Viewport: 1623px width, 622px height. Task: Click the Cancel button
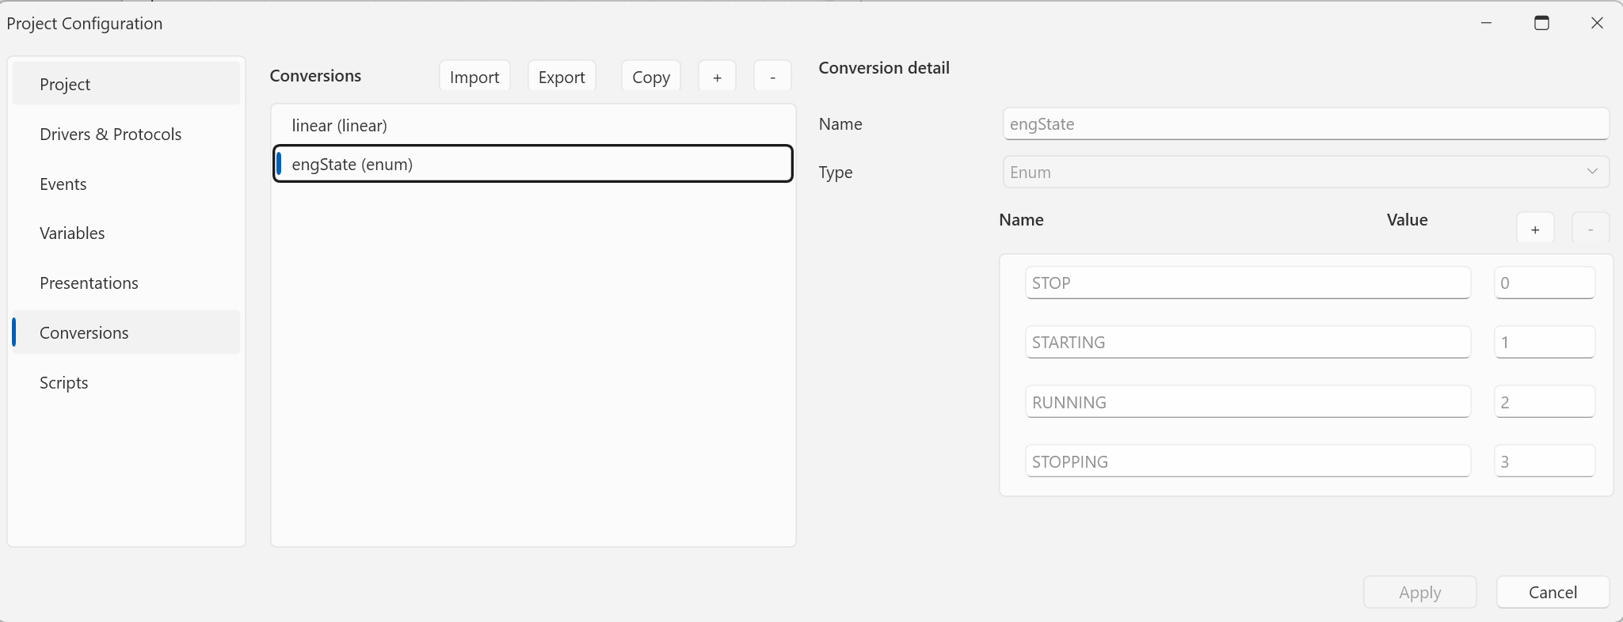[x=1553, y=592]
